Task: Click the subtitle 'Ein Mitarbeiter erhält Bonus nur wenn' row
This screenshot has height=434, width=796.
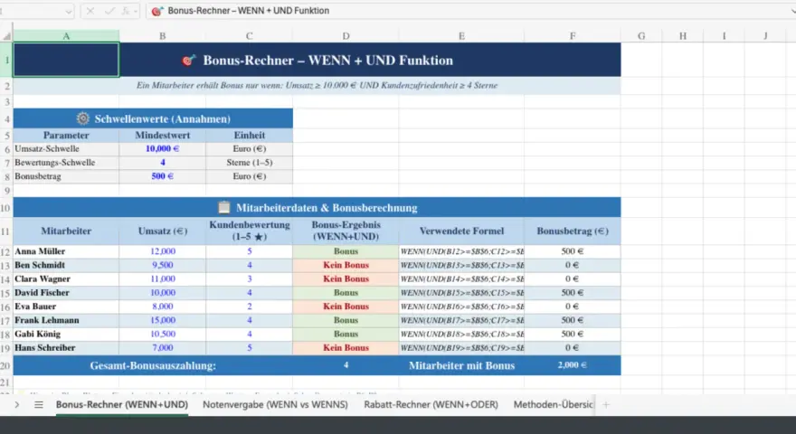Action: click(x=317, y=85)
